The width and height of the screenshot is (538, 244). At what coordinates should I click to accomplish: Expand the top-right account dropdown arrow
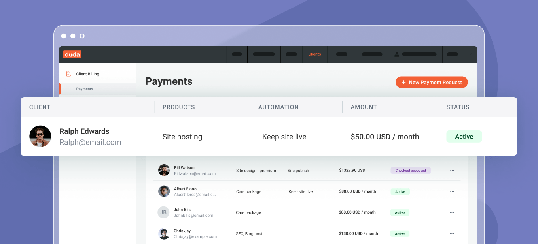click(x=471, y=54)
